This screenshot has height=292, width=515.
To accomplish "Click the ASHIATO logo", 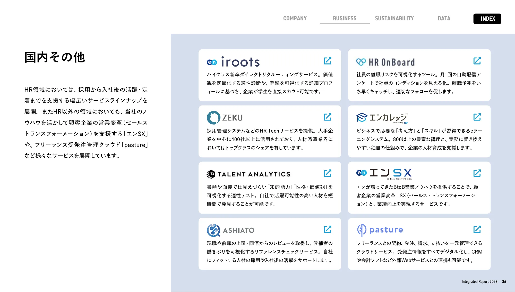I will [231, 230].
